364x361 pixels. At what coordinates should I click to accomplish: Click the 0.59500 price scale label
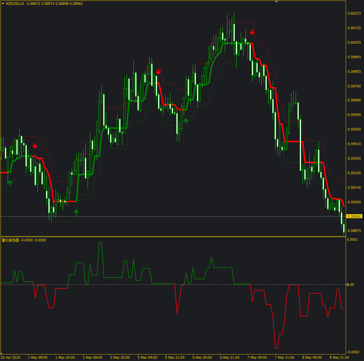(354, 129)
